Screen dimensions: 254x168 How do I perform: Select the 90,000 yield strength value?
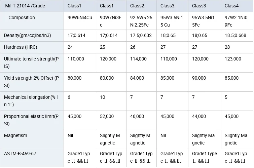pos(199,78)
